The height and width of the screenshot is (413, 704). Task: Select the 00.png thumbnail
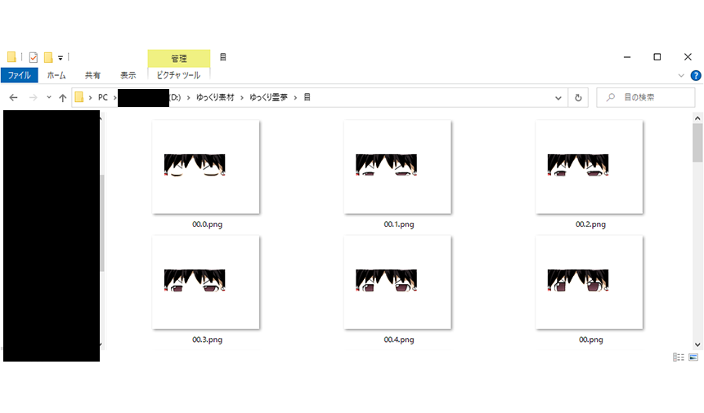tap(589, 282)
